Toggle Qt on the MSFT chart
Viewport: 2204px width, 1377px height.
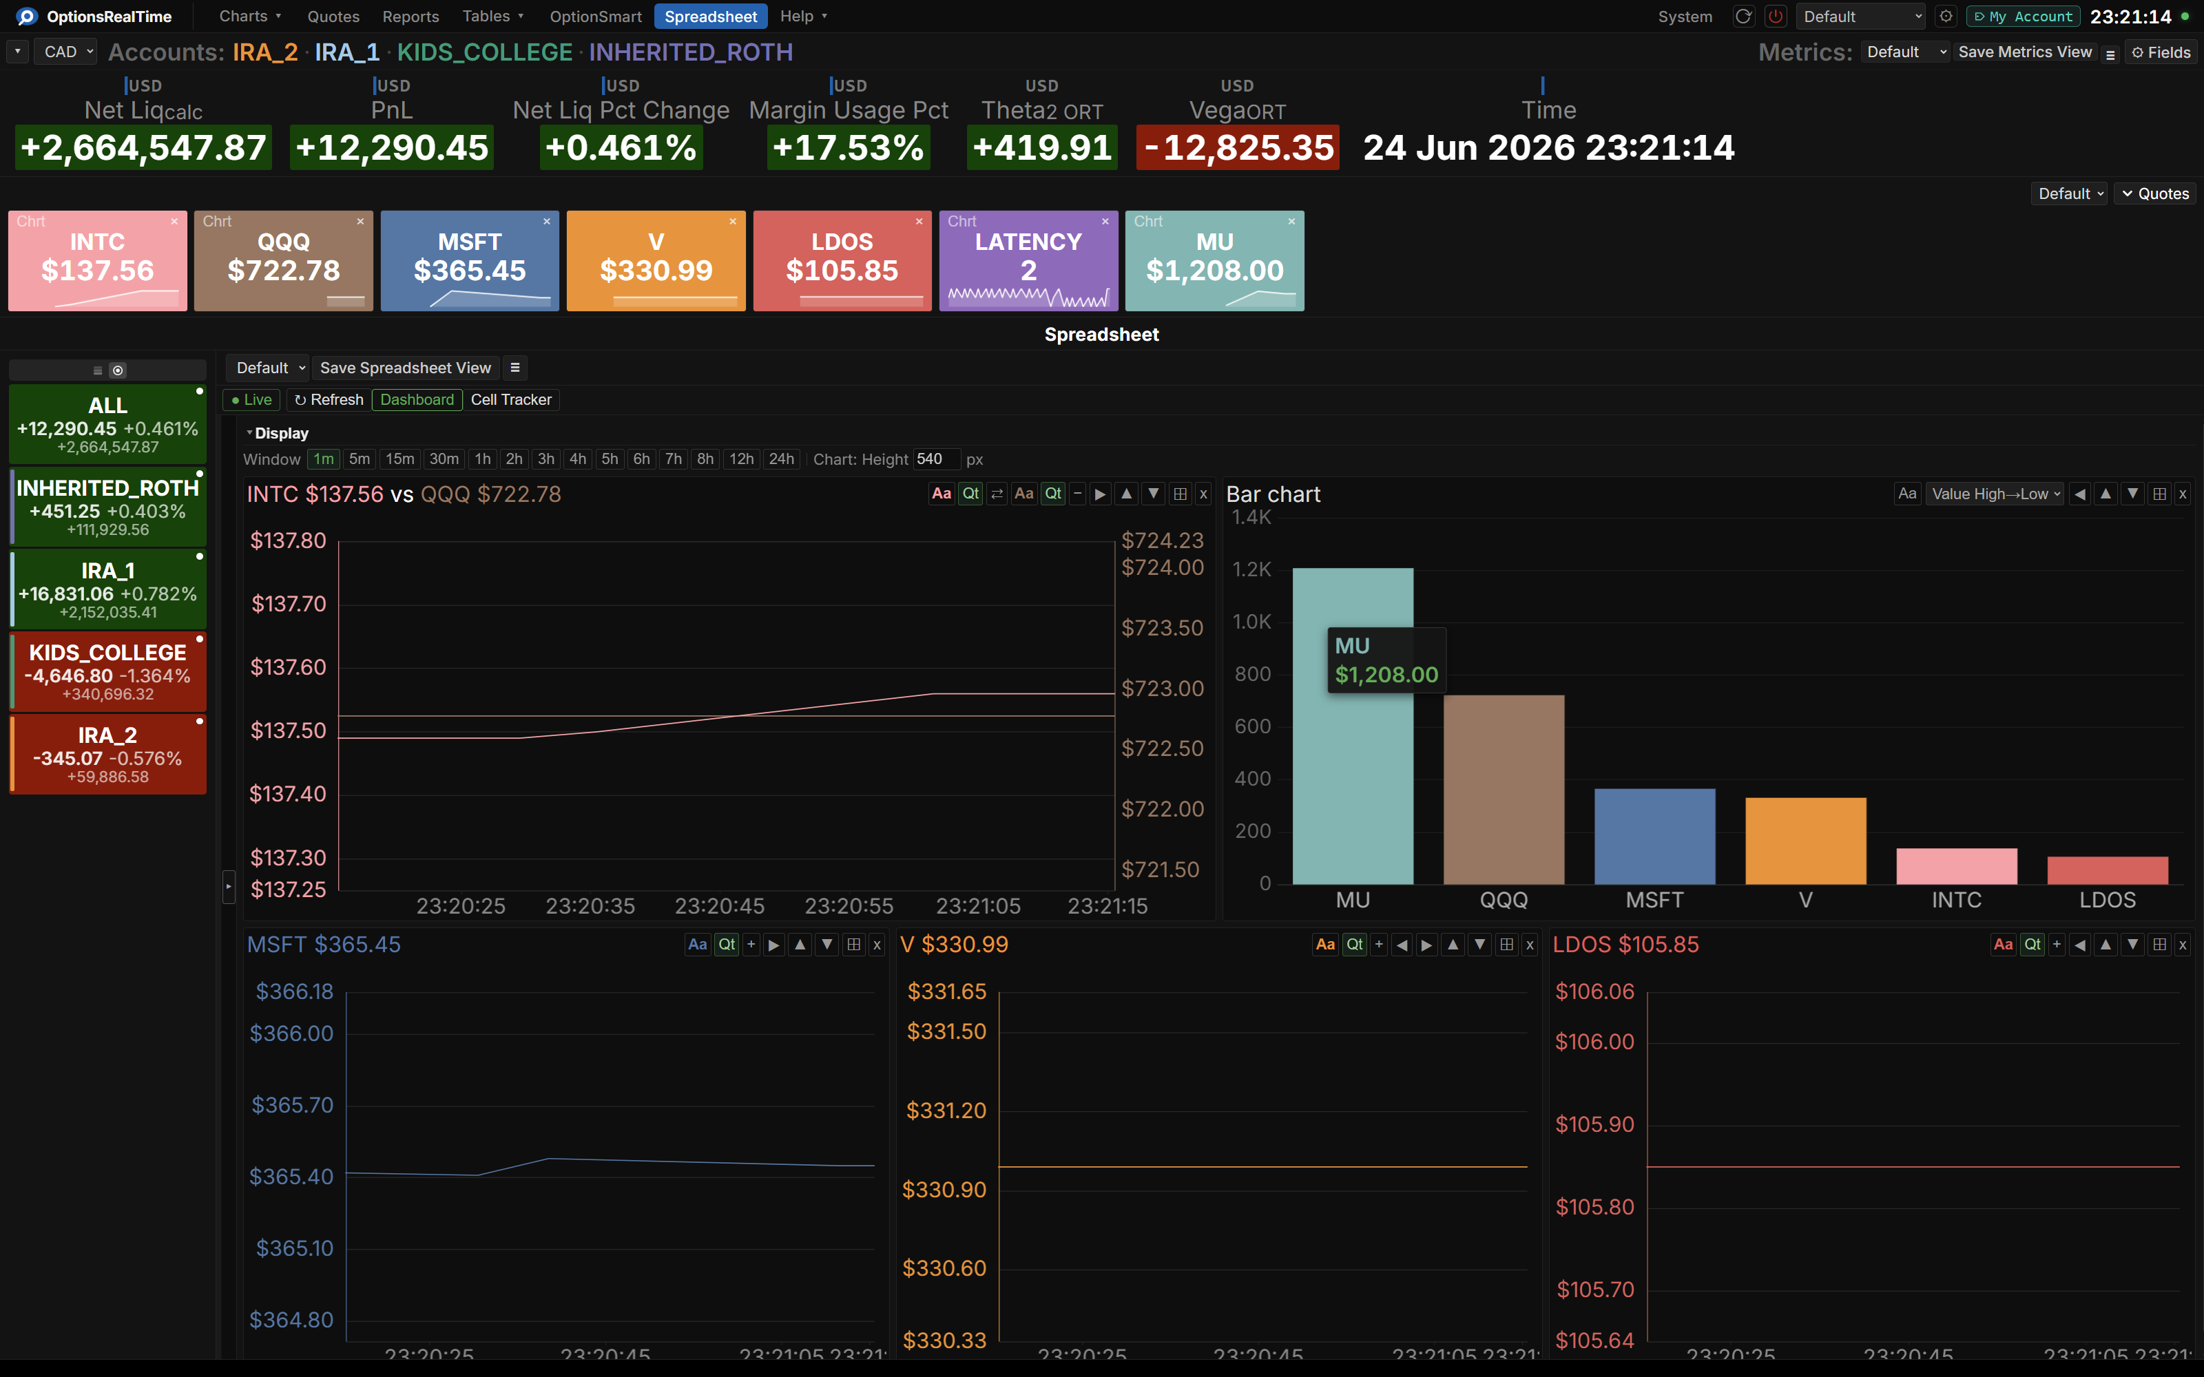(x=727, y=945)
